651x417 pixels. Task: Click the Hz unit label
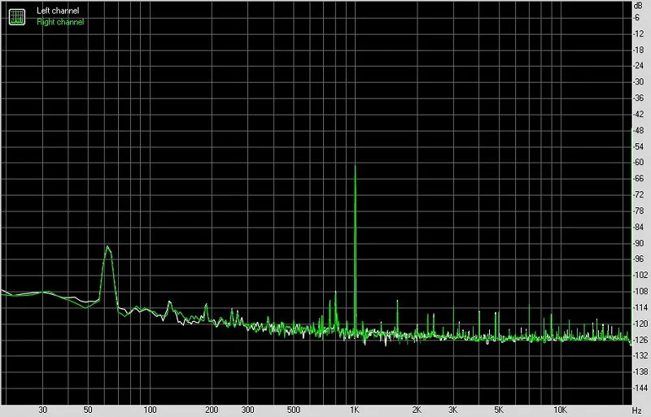pyautogui.click(x=637, y=410)
